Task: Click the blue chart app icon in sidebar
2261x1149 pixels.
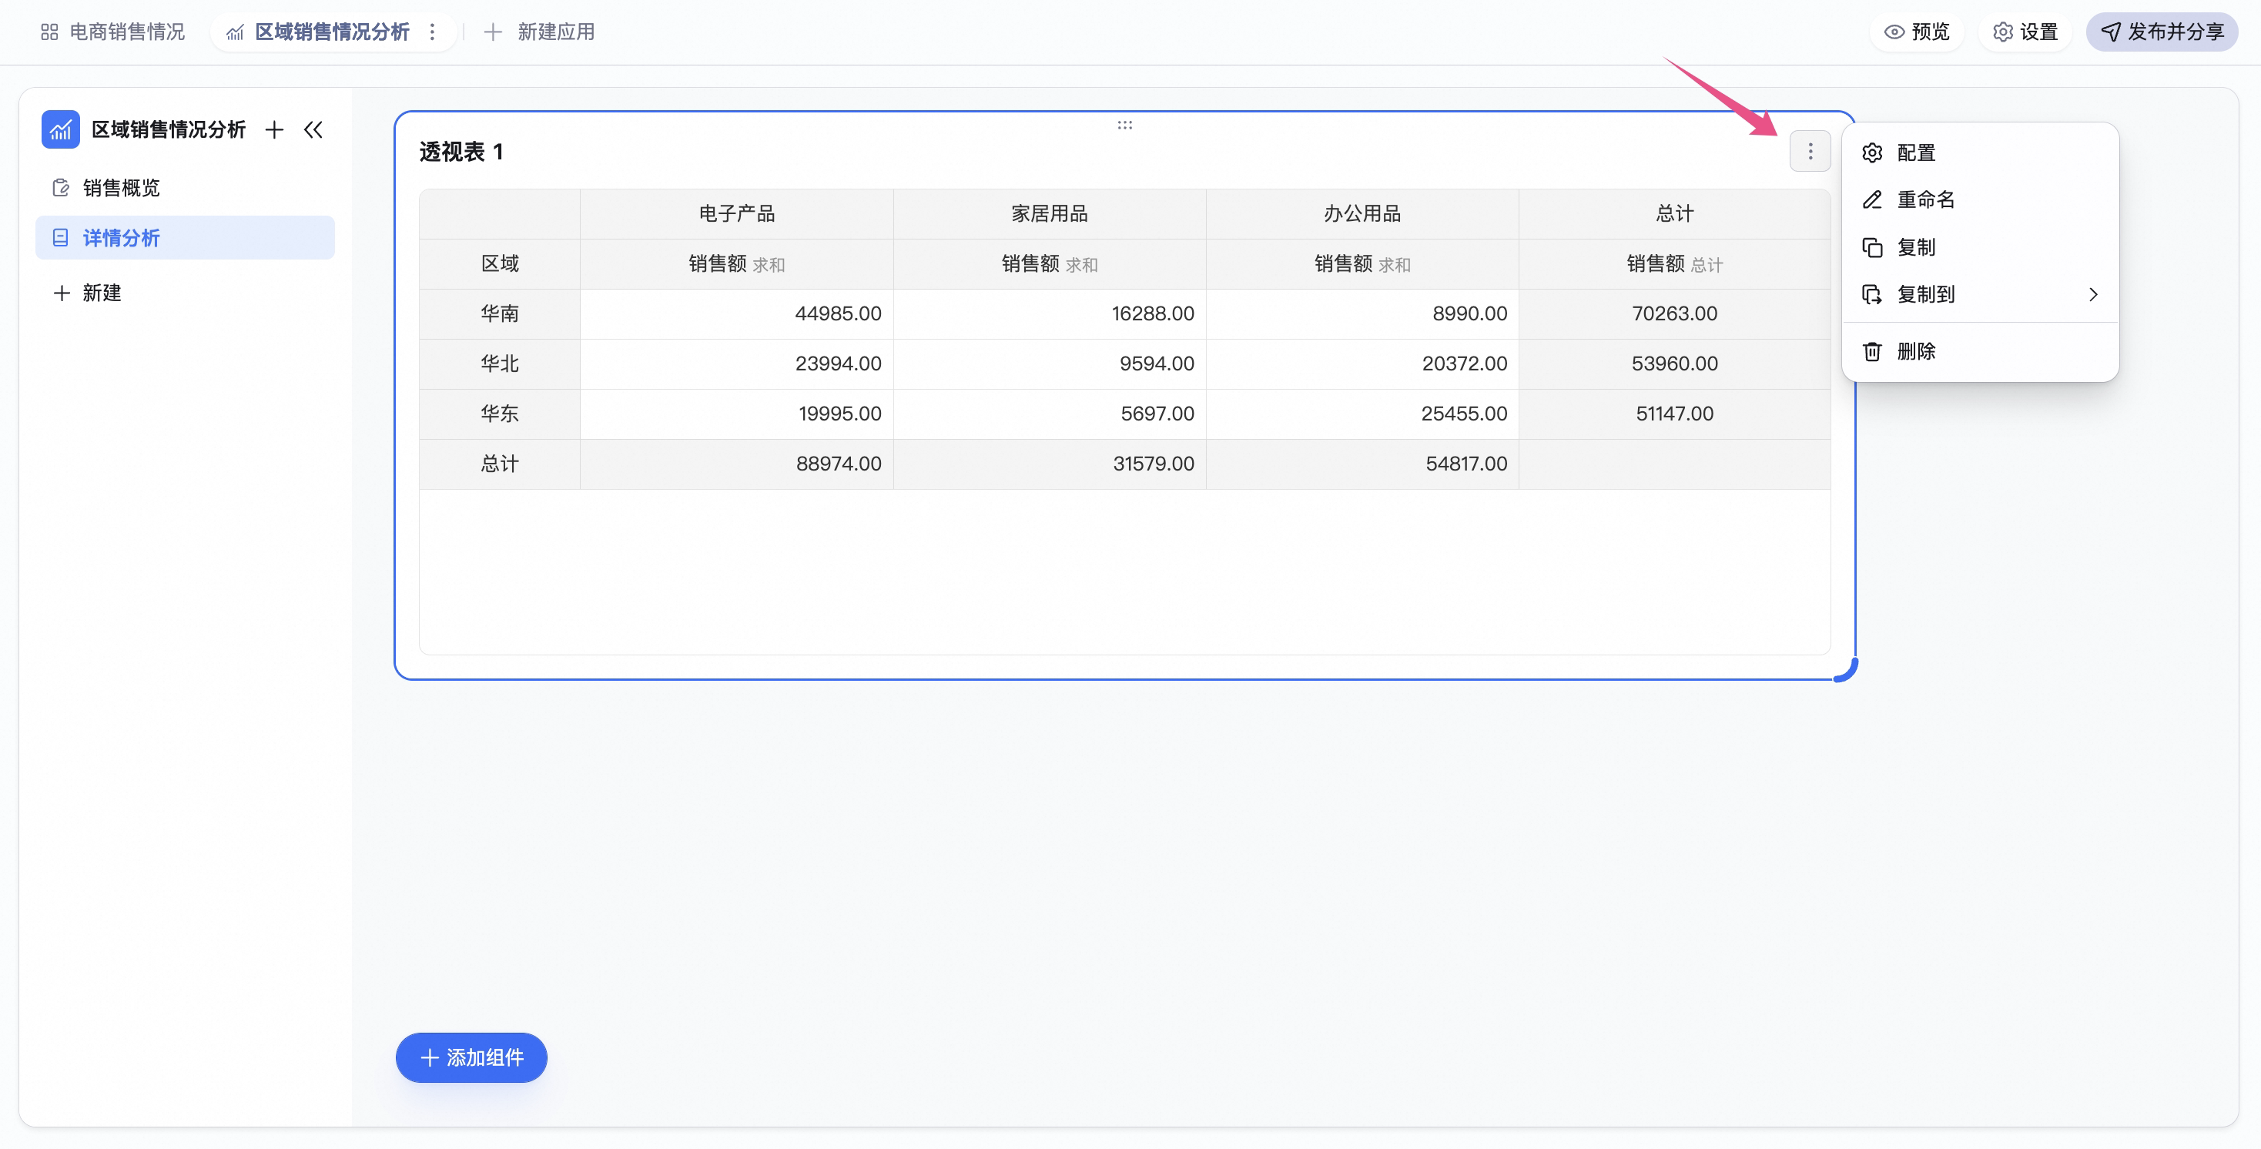Action: (61, 130)
